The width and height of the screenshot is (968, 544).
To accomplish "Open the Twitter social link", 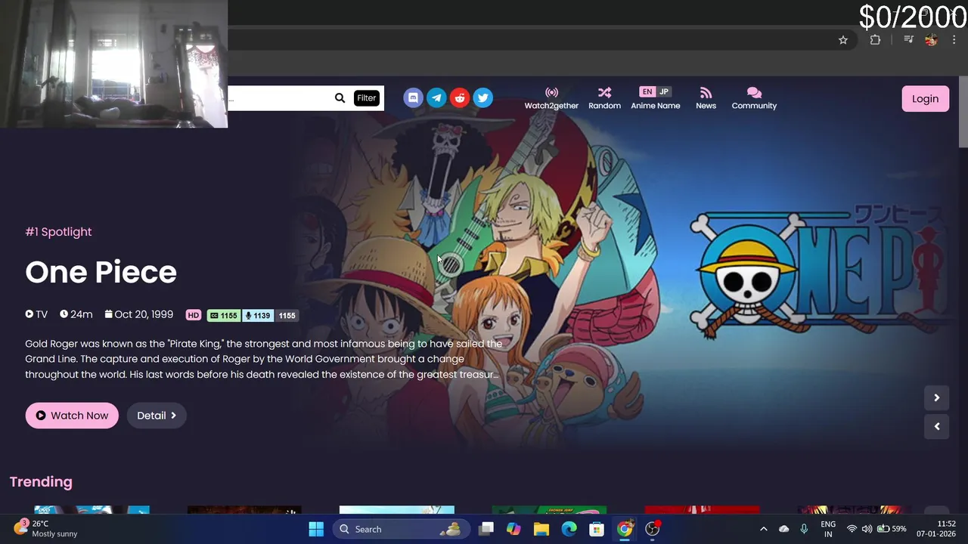I will (x=482, y=97).
